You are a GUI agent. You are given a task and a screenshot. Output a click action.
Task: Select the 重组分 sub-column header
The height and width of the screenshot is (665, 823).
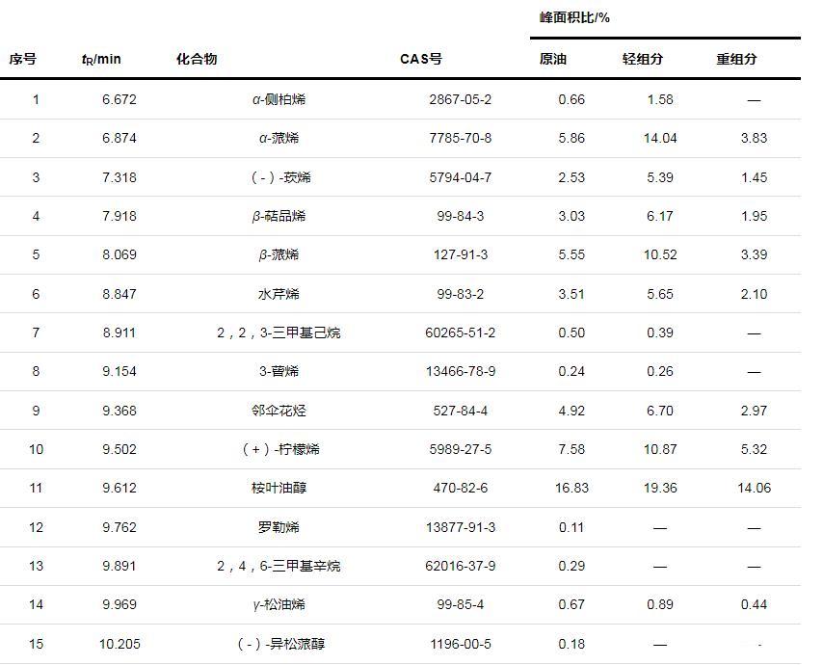pos(736,59)
